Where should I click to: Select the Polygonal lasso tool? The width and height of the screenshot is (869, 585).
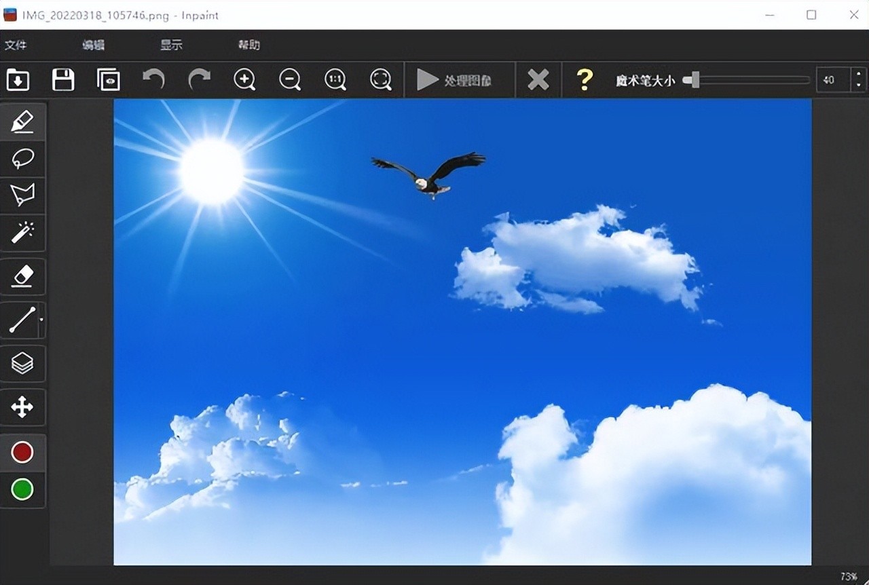pyautogui.click(x=22, y=195)
